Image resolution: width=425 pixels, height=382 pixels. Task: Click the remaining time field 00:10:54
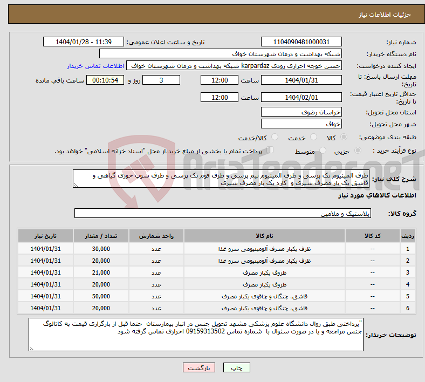(105, 80)
